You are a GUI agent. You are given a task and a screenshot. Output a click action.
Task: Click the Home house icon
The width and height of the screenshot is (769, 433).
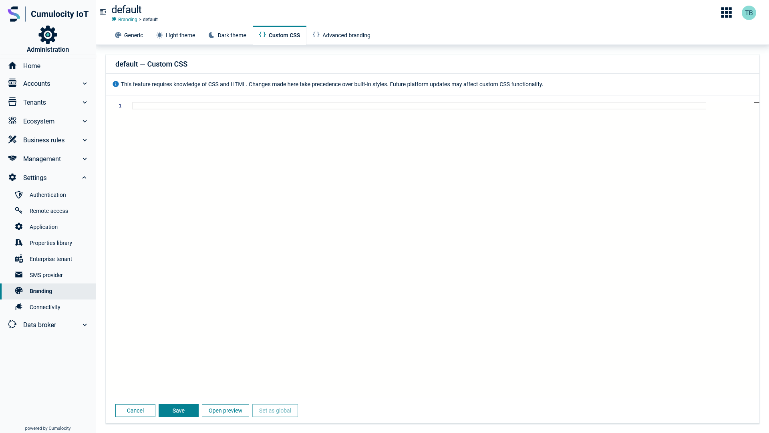click(x=12, y=66)
